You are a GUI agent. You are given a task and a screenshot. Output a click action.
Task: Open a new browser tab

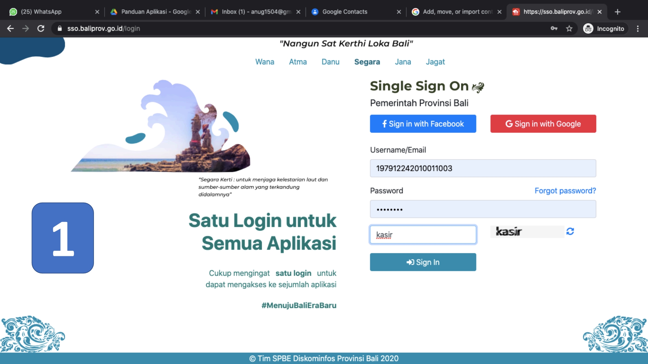click(x=618, y=12)
